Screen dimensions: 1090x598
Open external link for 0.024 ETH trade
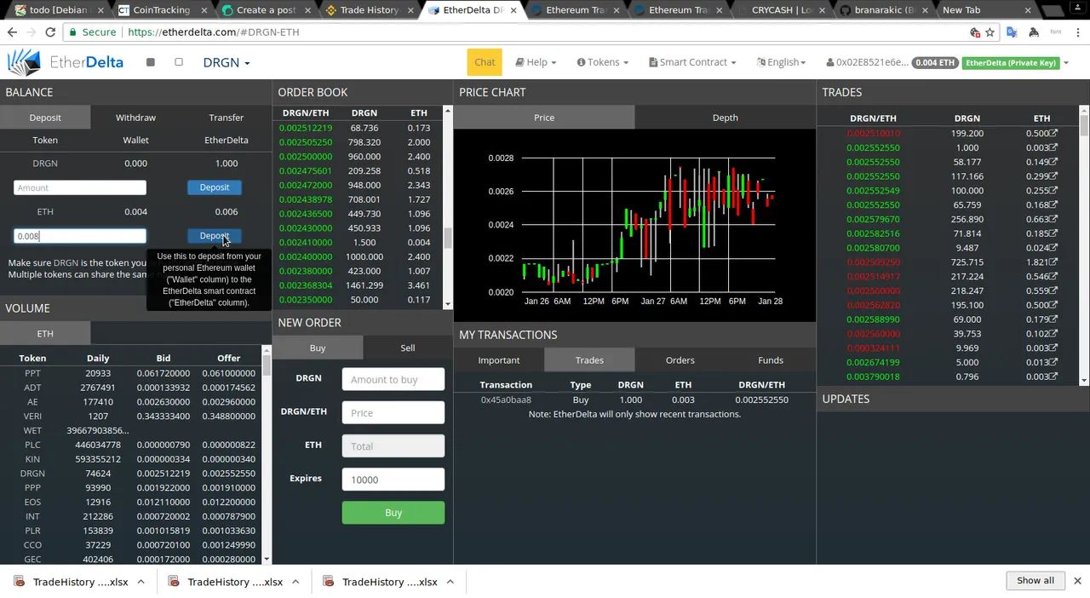coord(1053,248)
